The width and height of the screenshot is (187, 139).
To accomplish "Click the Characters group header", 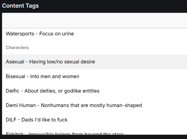I will click(x=17, y=48).
